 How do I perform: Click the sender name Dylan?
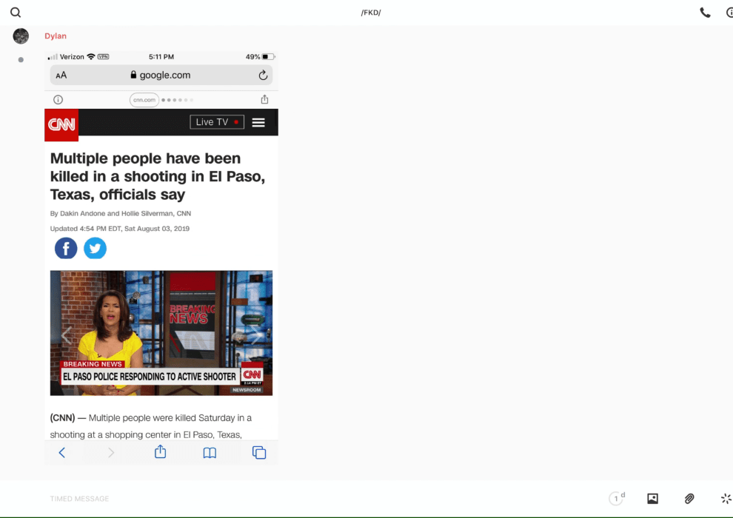coord(56,36)
